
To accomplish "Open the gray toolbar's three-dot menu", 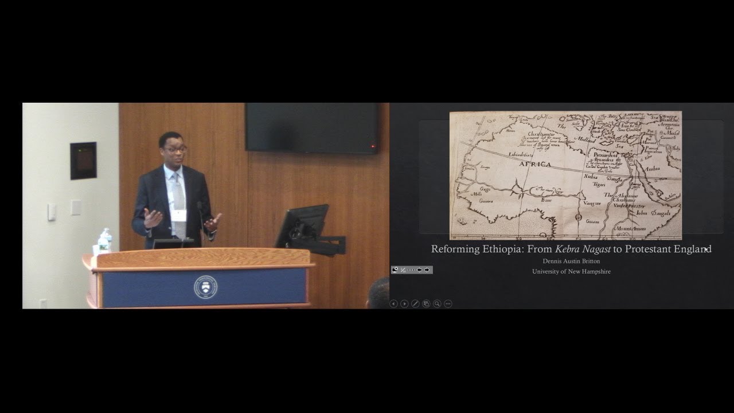I will tap(411, 270).
